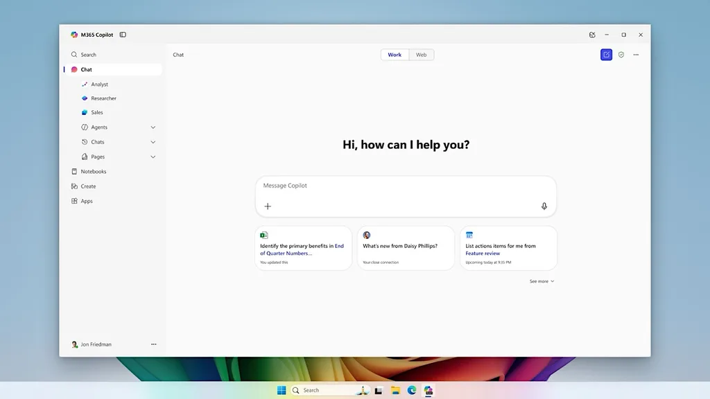Click the plus attach button in message box

click(x=268, y=206)
